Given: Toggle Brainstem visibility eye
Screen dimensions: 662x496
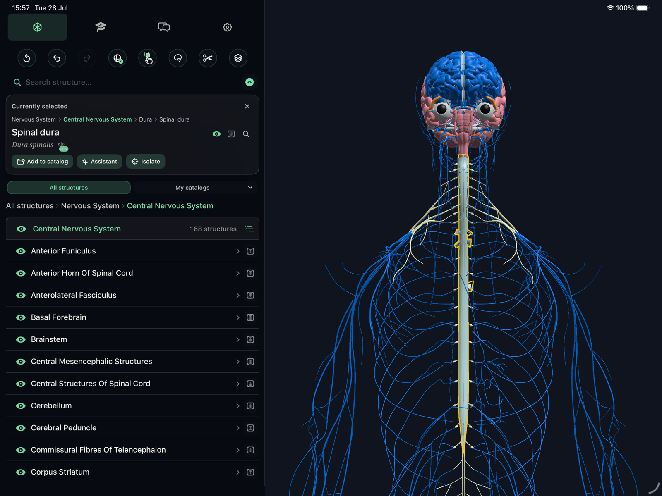Looking at the screenshot, I should point(21,340).
